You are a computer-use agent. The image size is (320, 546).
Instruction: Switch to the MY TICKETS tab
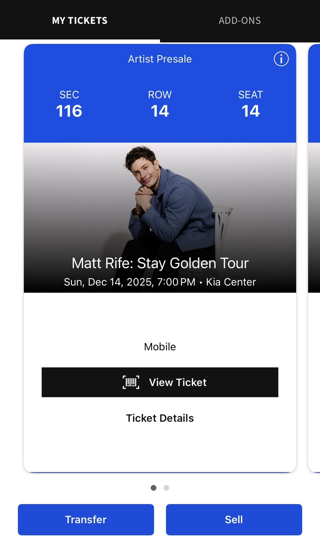pyautogui.click(x=80, y=20)
